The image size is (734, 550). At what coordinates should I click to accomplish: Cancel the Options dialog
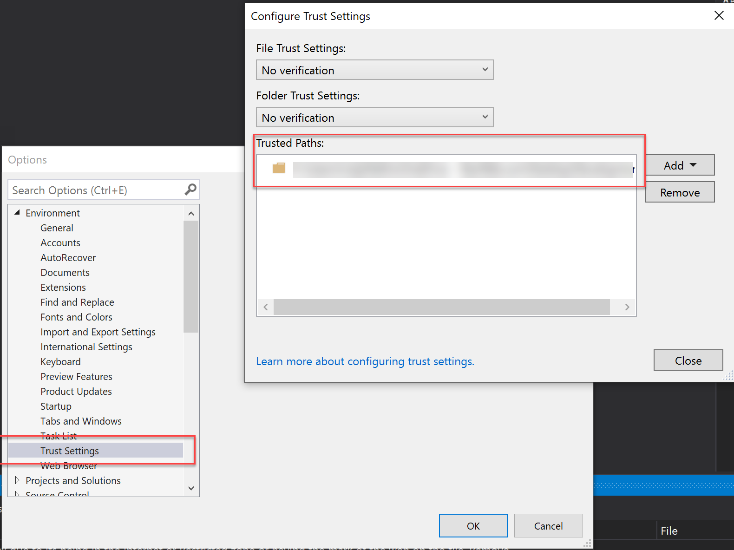tap(548, 526)
